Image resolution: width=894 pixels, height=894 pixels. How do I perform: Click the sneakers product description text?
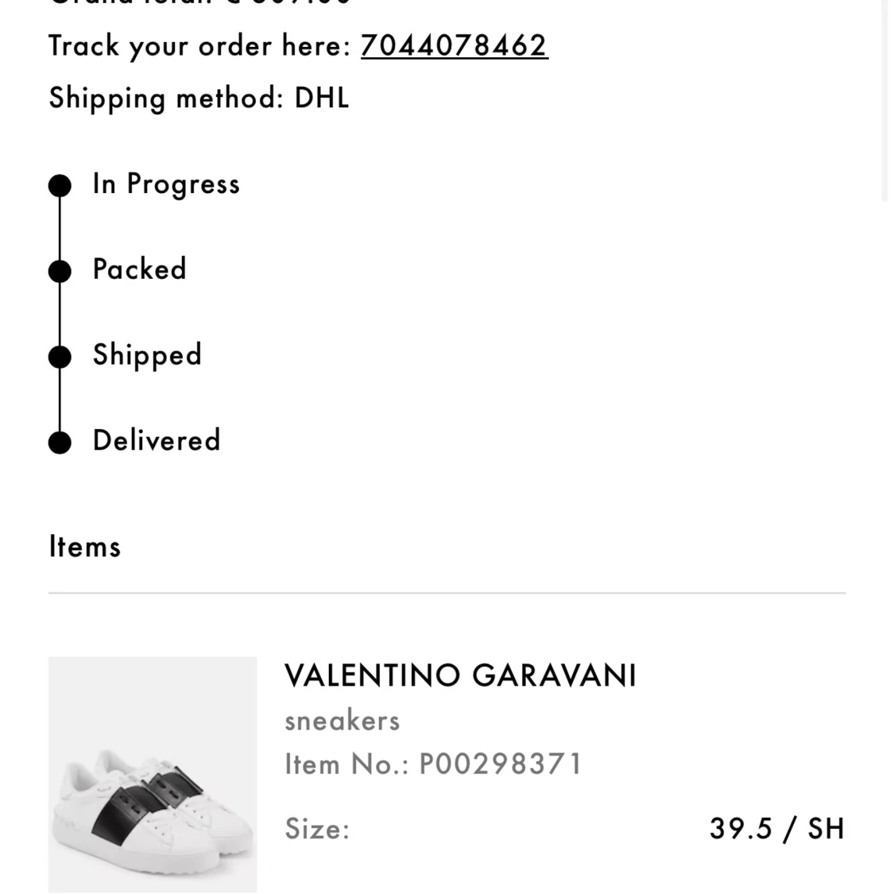click(342, 721)
